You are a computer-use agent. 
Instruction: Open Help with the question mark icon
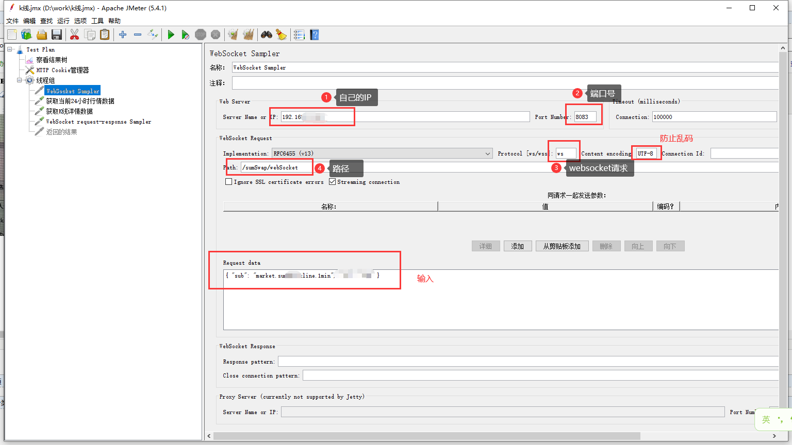pos(315,35)
